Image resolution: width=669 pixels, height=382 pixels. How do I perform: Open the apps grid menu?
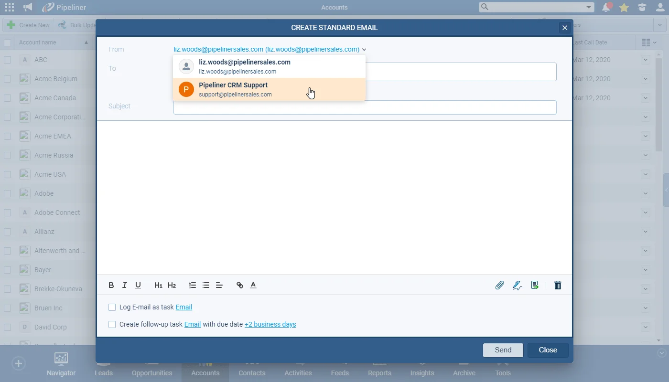point(9,7)
